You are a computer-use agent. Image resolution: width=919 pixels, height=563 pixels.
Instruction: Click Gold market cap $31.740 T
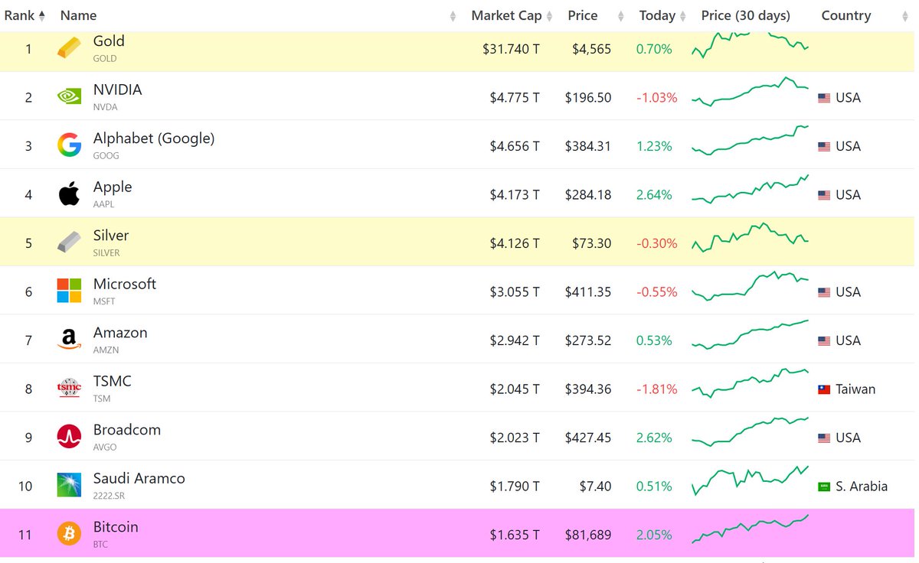511,49
